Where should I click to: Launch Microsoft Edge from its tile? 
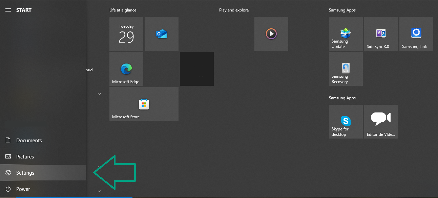(x=126, y=69)
